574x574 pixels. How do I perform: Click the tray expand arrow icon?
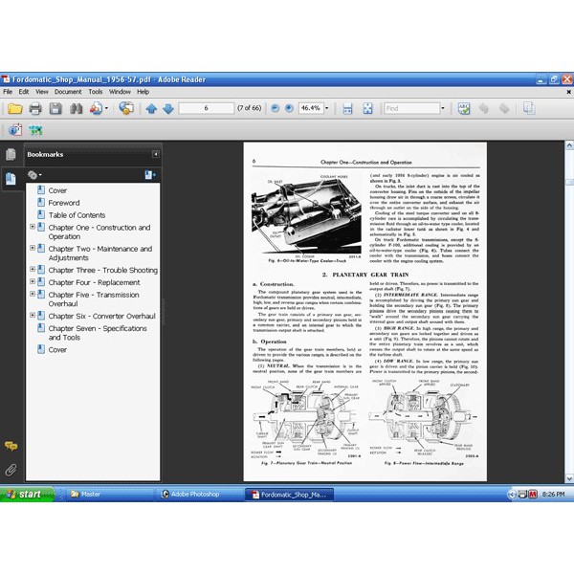[x=512, y=495]
